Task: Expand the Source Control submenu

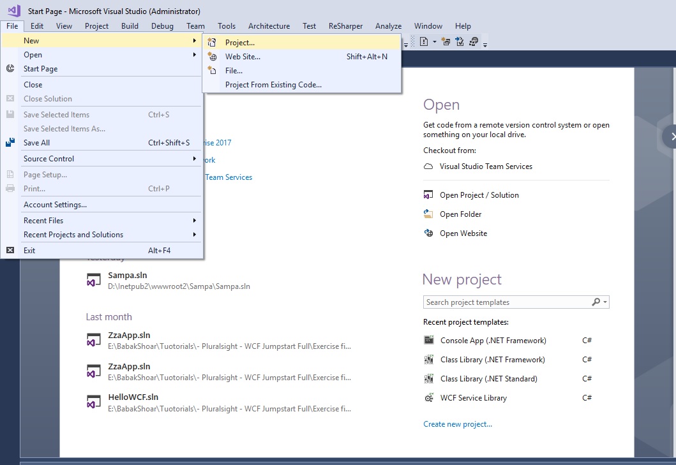Action: click(x=194, y=159)
